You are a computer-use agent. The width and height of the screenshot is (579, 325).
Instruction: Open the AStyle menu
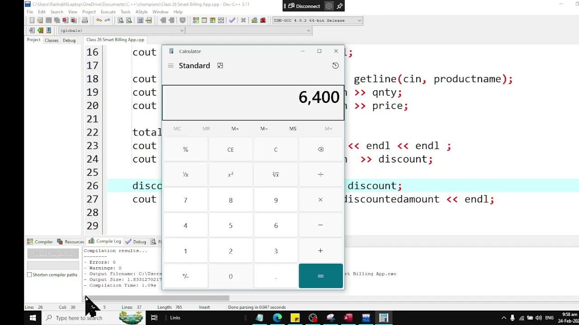click(x=141, y=12)
